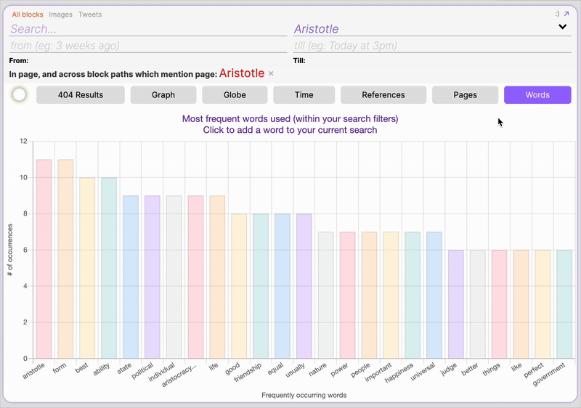Click the '# of occurrences' axis title
This screenshot has width=581, height=408.
pos(10,250)
